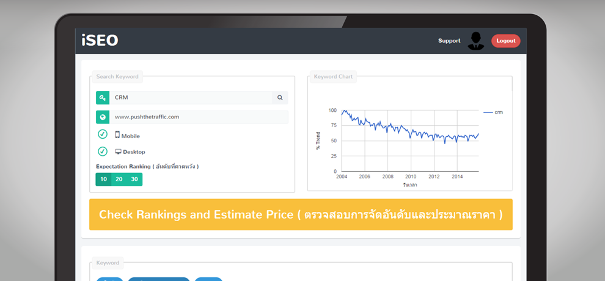The width and height of the screenshot is (605, 281).
Task: Click the iSEO logo
Action: (x=100, y=40)
